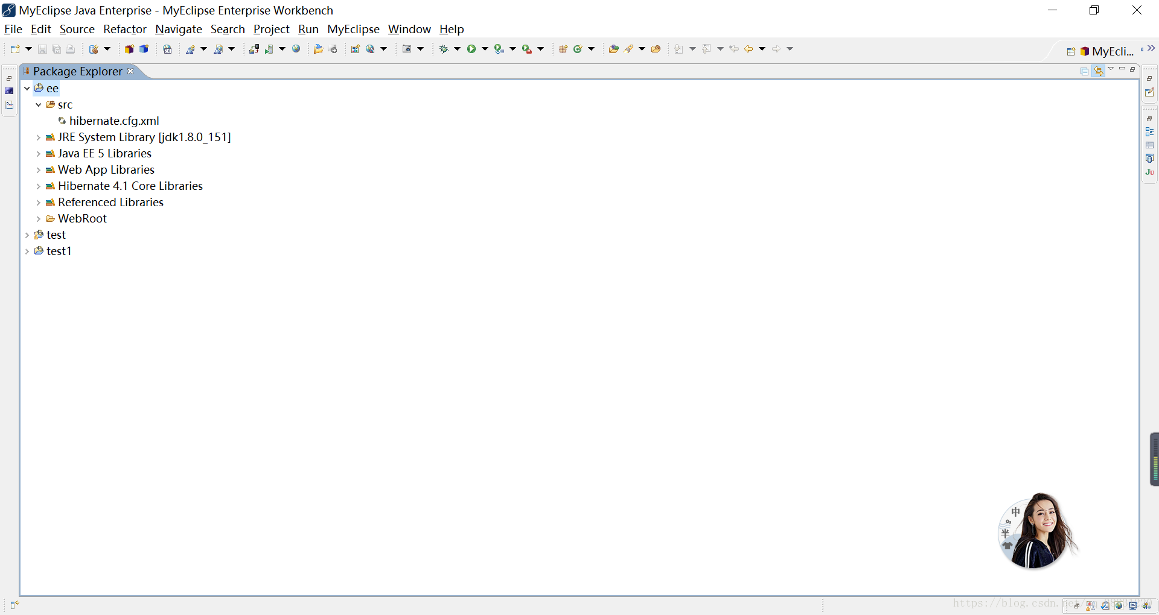Viewport: 1159px width, 615px height.
Task: Collapse the src folder node
Action: tap(39, 105)
